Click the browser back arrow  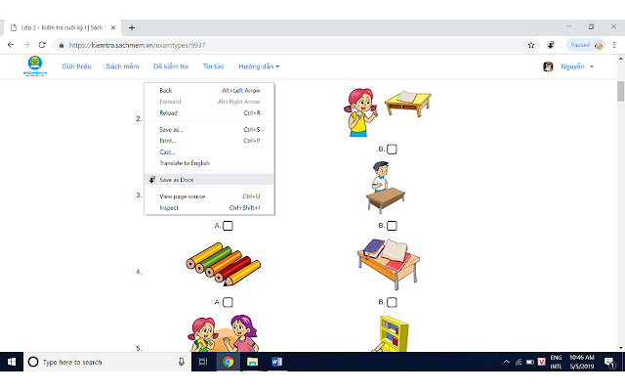pyautogui.click(x=11, y=45)
